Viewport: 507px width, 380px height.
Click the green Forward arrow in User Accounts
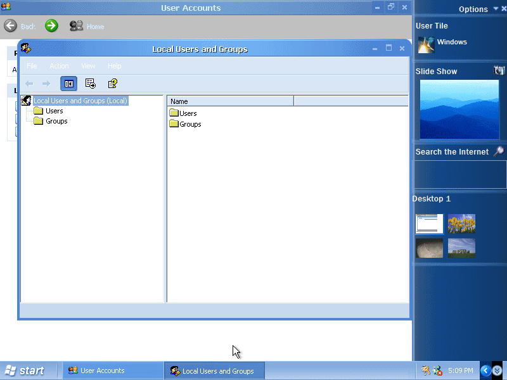51,25
